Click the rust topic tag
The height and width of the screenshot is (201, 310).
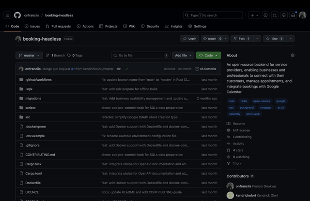pyautogui.click(x=232, y=101)
